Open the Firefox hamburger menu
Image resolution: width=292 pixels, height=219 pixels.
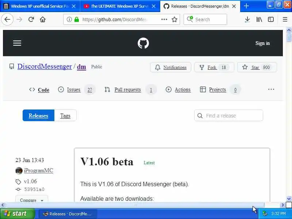(x=285, y=19)
